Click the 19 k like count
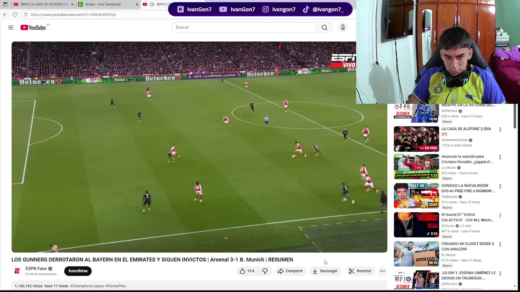 [251, 271]
